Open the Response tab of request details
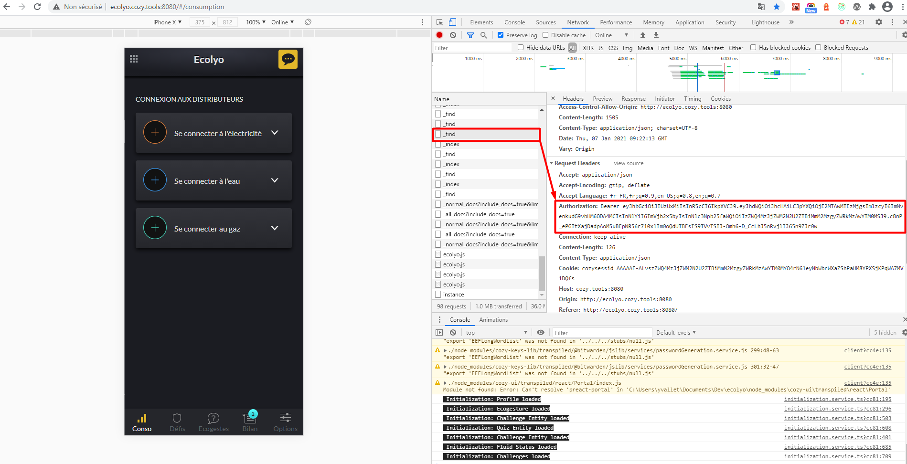 coord(634,99)
